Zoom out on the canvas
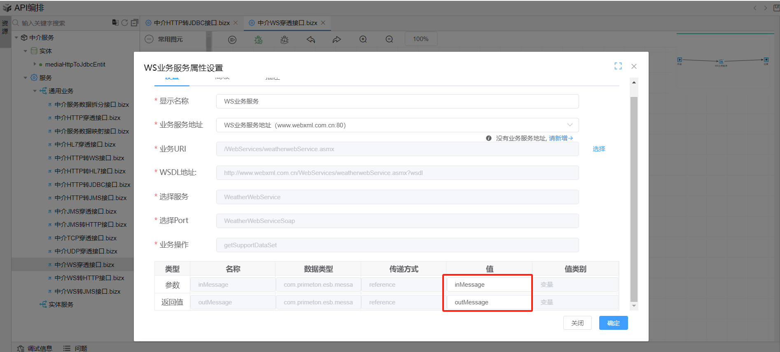This screenshot has width=780, height=352. coord(389,39)
